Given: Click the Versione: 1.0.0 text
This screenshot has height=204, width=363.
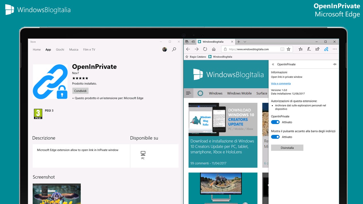Looking at the screenshot, I should pyautogui.click(x=279, y=90).
